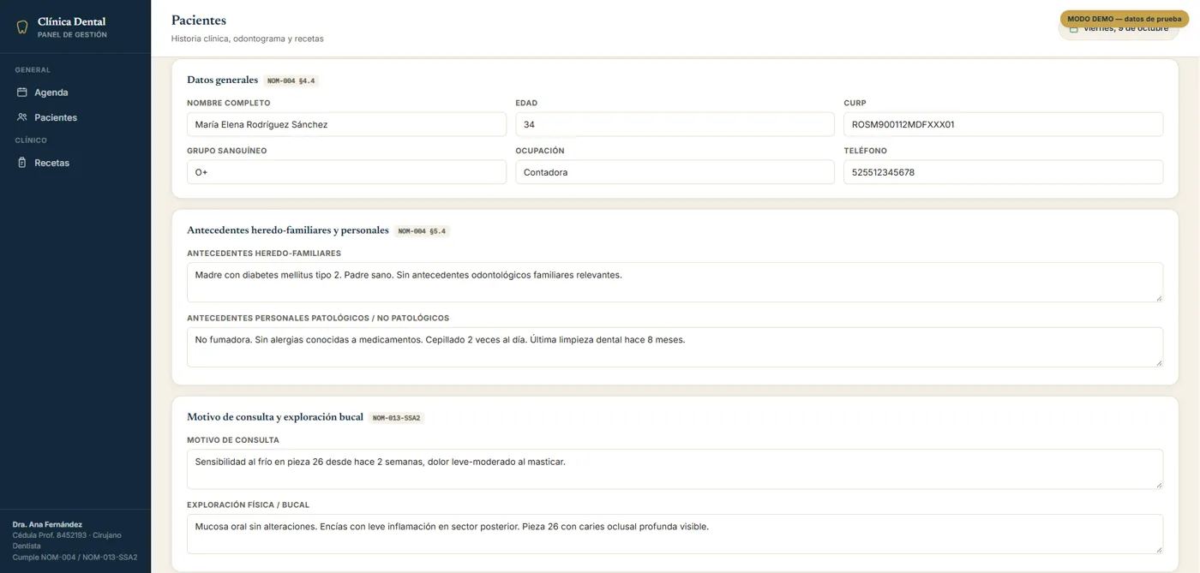This screenshot has width=1200, height=573.
Task: Click the "GENERAL" sidebar section label
Action: pyautogui.click(x=33, y=70)
